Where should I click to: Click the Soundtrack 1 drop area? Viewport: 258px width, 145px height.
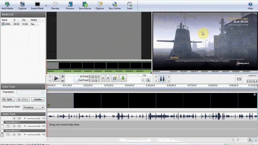[x=152, y=125]
